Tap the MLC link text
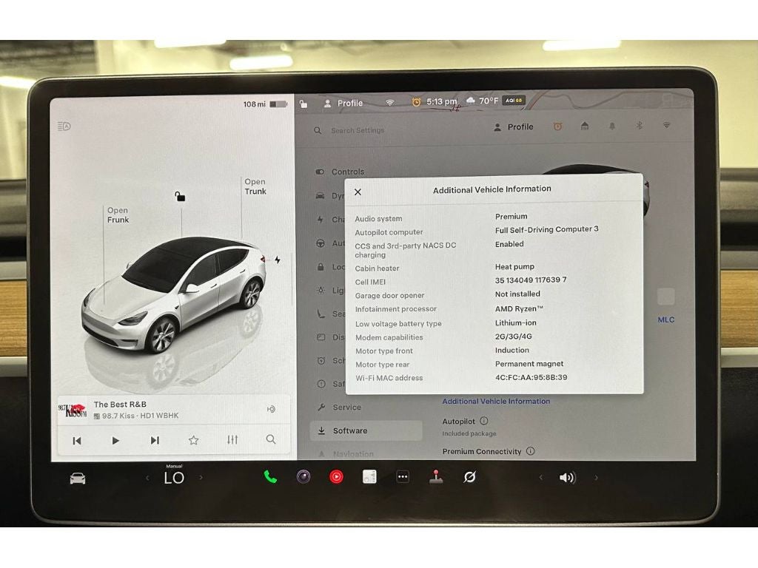The image size is (758, 568). pyautogui.click(x=665, y=319)
